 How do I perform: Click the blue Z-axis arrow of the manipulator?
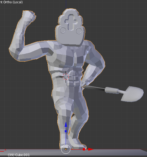[x=66, y=125]
